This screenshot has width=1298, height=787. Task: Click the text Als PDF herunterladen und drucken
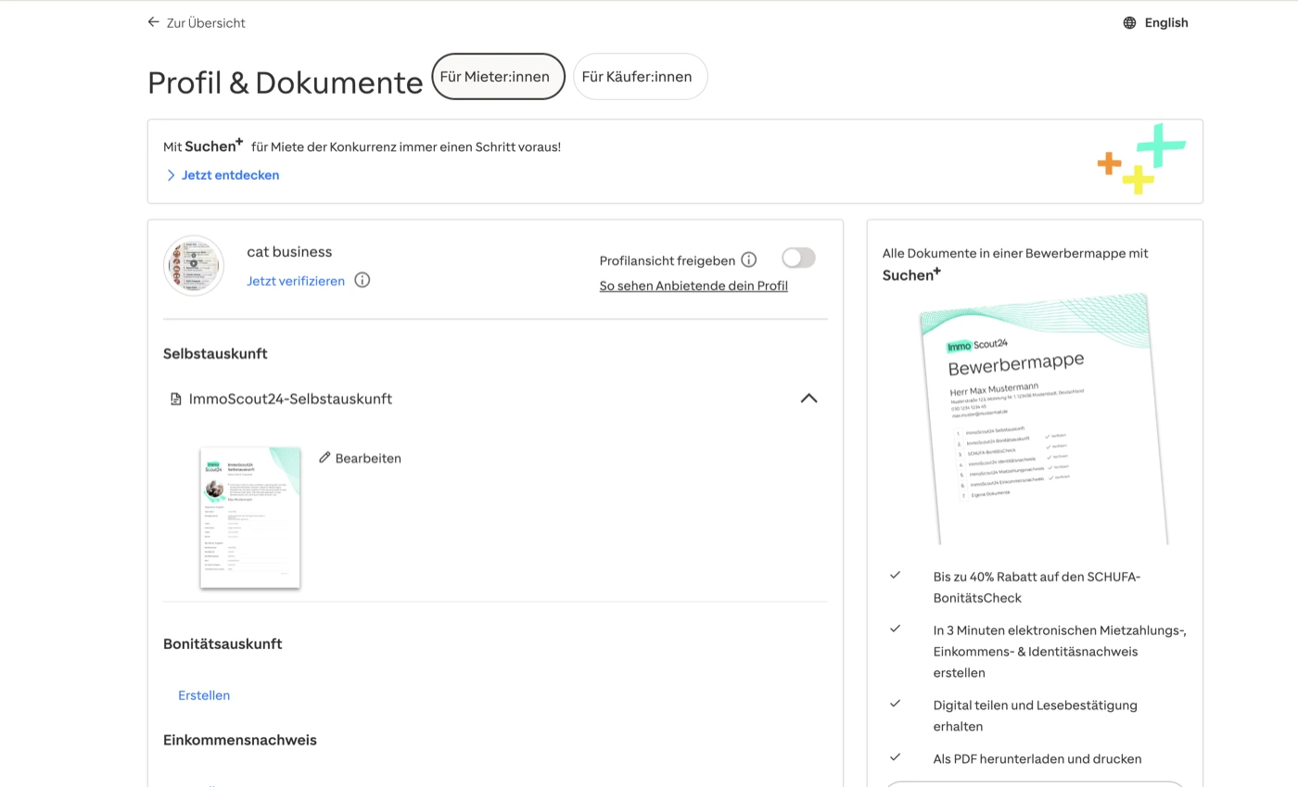coord(1037,759)
